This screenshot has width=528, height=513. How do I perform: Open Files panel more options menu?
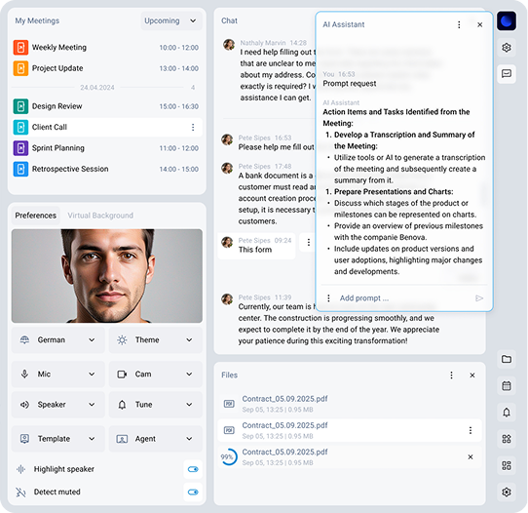[x=451, y=375]
